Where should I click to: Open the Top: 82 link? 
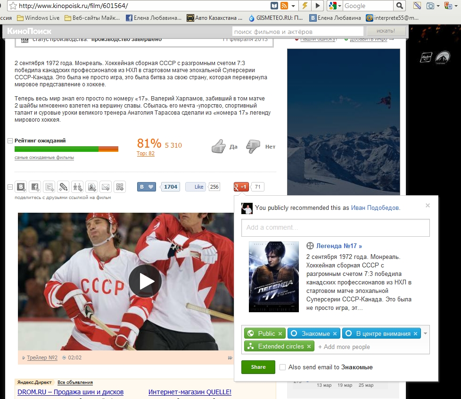[146, 153]
